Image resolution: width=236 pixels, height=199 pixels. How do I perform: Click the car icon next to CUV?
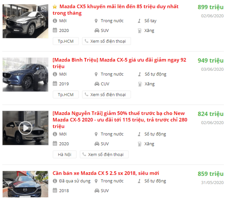click(x=97, y=84)
